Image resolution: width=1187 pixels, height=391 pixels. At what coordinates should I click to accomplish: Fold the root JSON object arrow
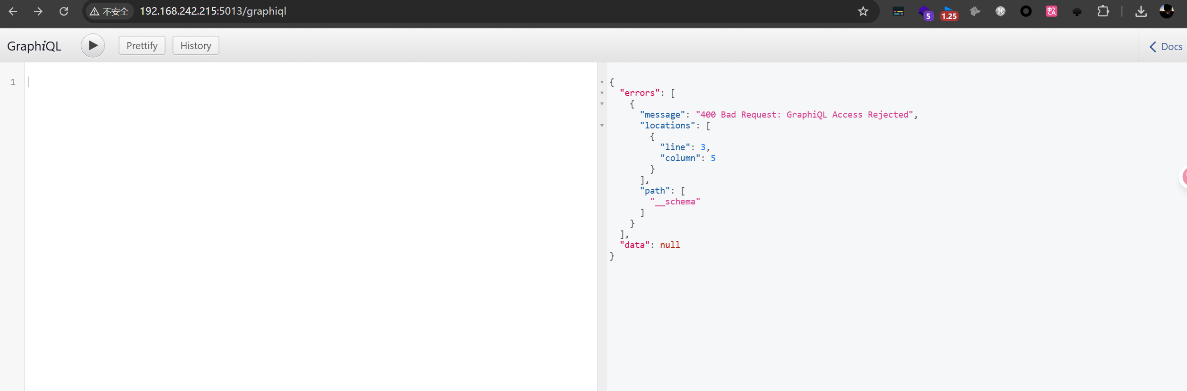tap(602, 82)
